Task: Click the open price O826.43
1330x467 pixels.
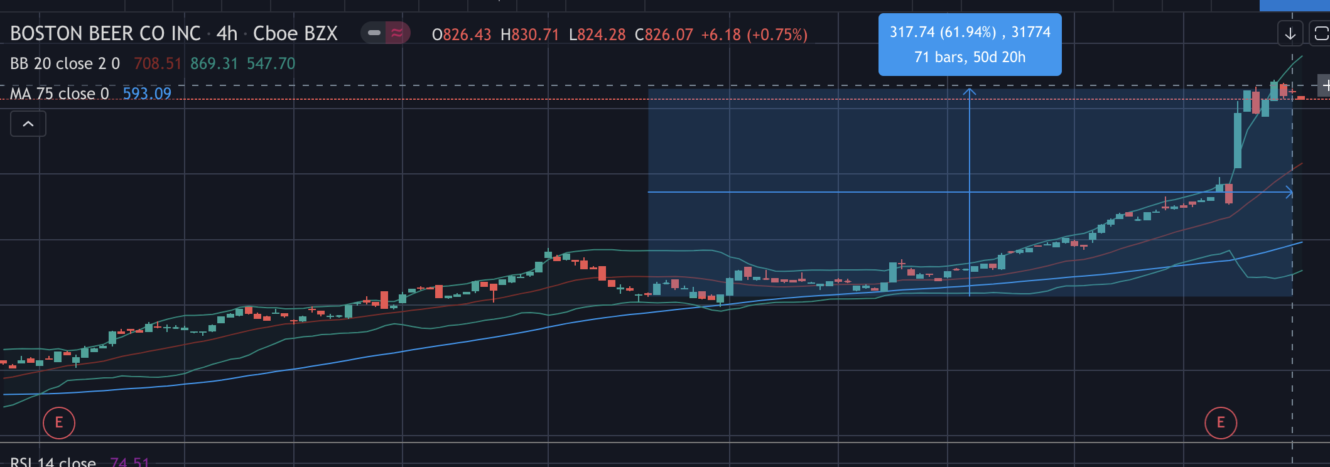Action: [x=462, y=35]
